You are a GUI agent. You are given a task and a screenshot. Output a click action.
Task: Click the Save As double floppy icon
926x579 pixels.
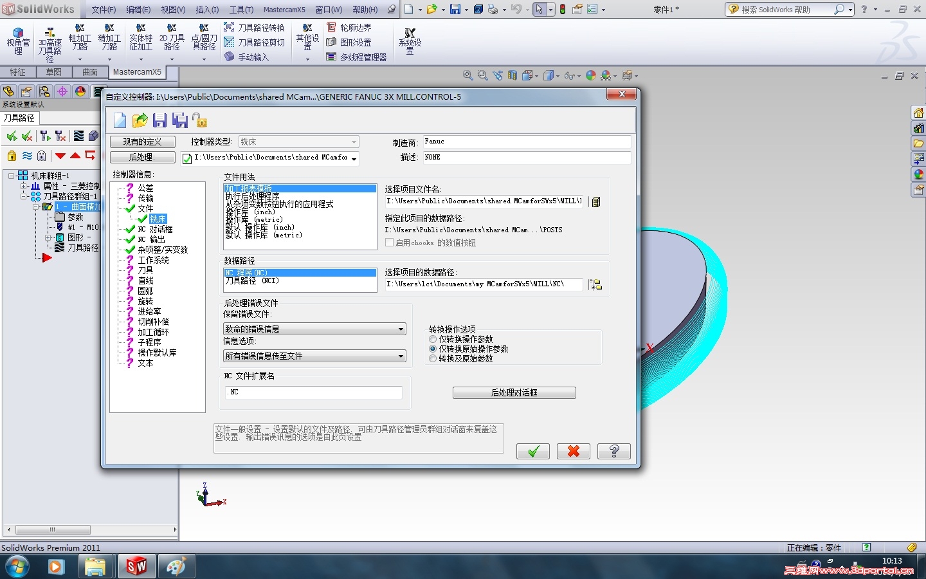coord(180,120)
